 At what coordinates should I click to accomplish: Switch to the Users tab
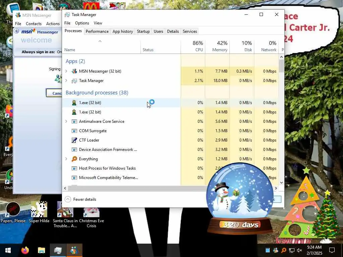point(158,31)
